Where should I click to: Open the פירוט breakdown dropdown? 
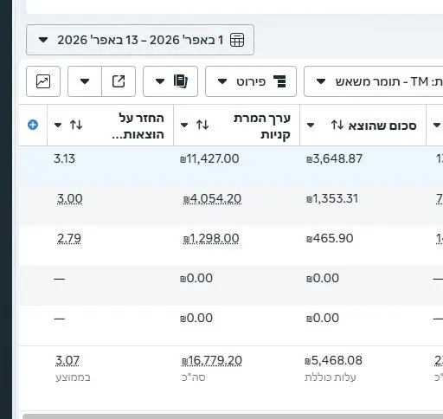tap(251, 81)
